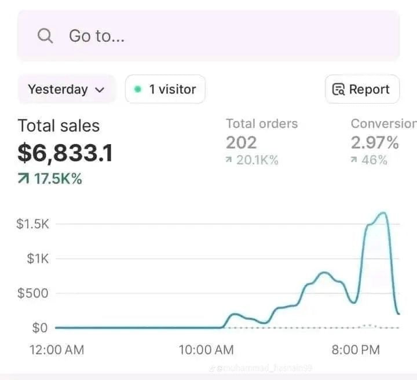Click the 202 orders value
This screenshot has height=380, width=417.
coord(241,142)
